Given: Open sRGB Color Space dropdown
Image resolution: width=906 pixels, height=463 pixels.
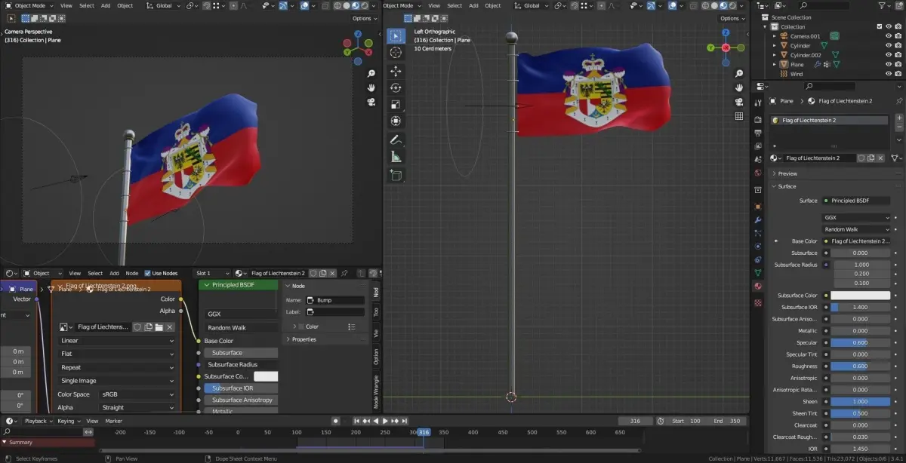Looking at the screenshot, I should coord(137,394).
